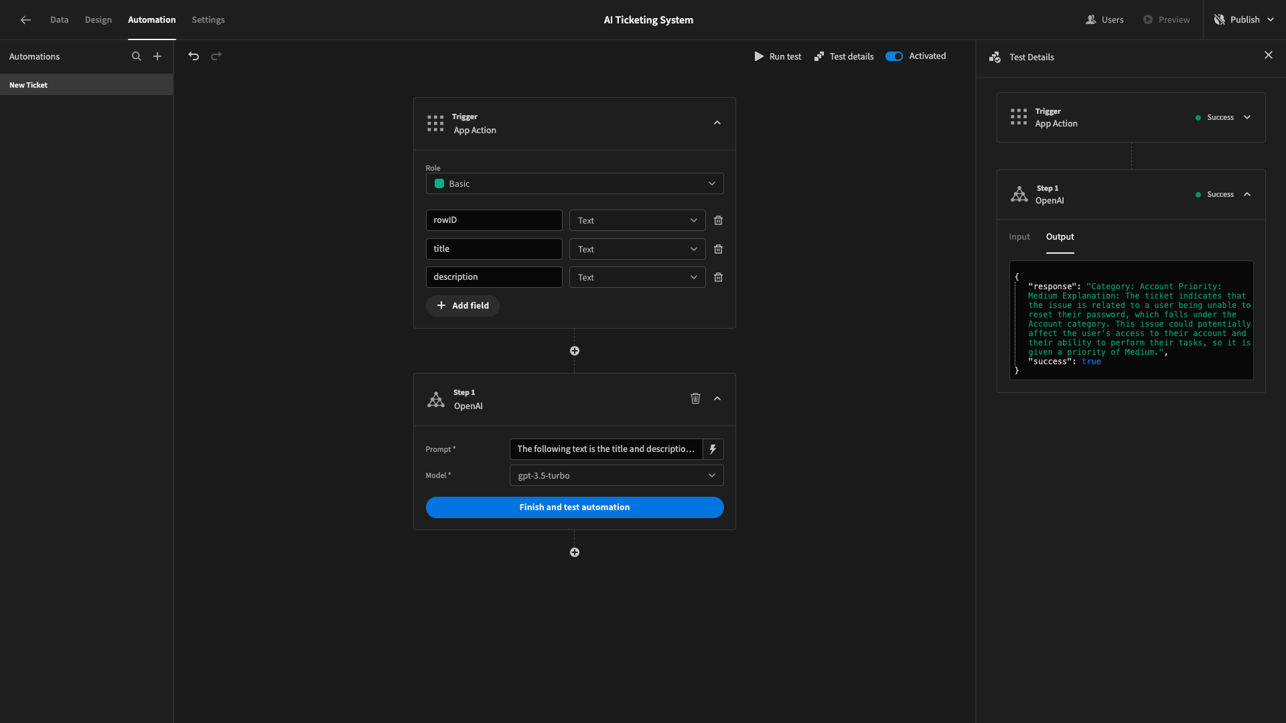Click the Test Details panel header icon
Screen dimensions: 1286x723
pyautogui.click(x=995, y=58)
